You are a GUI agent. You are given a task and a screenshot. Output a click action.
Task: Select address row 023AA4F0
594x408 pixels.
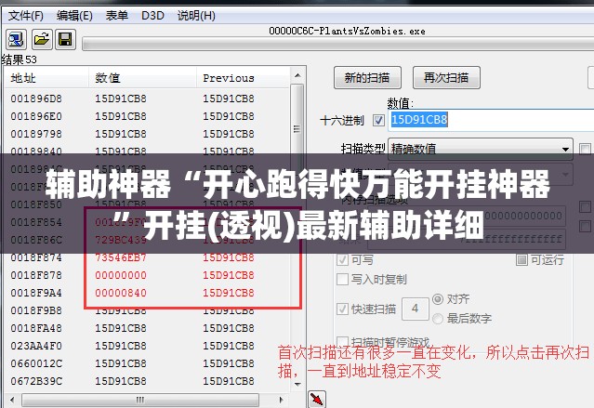[x=147, y=346]
